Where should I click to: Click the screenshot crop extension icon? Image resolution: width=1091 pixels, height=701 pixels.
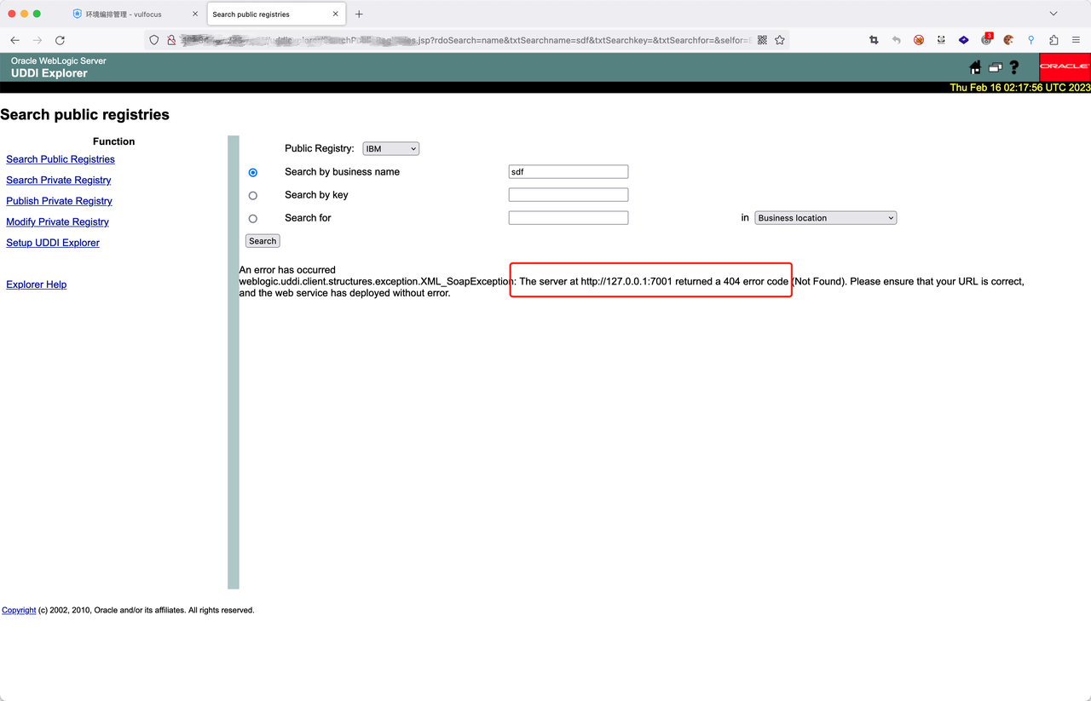point(874,40)
